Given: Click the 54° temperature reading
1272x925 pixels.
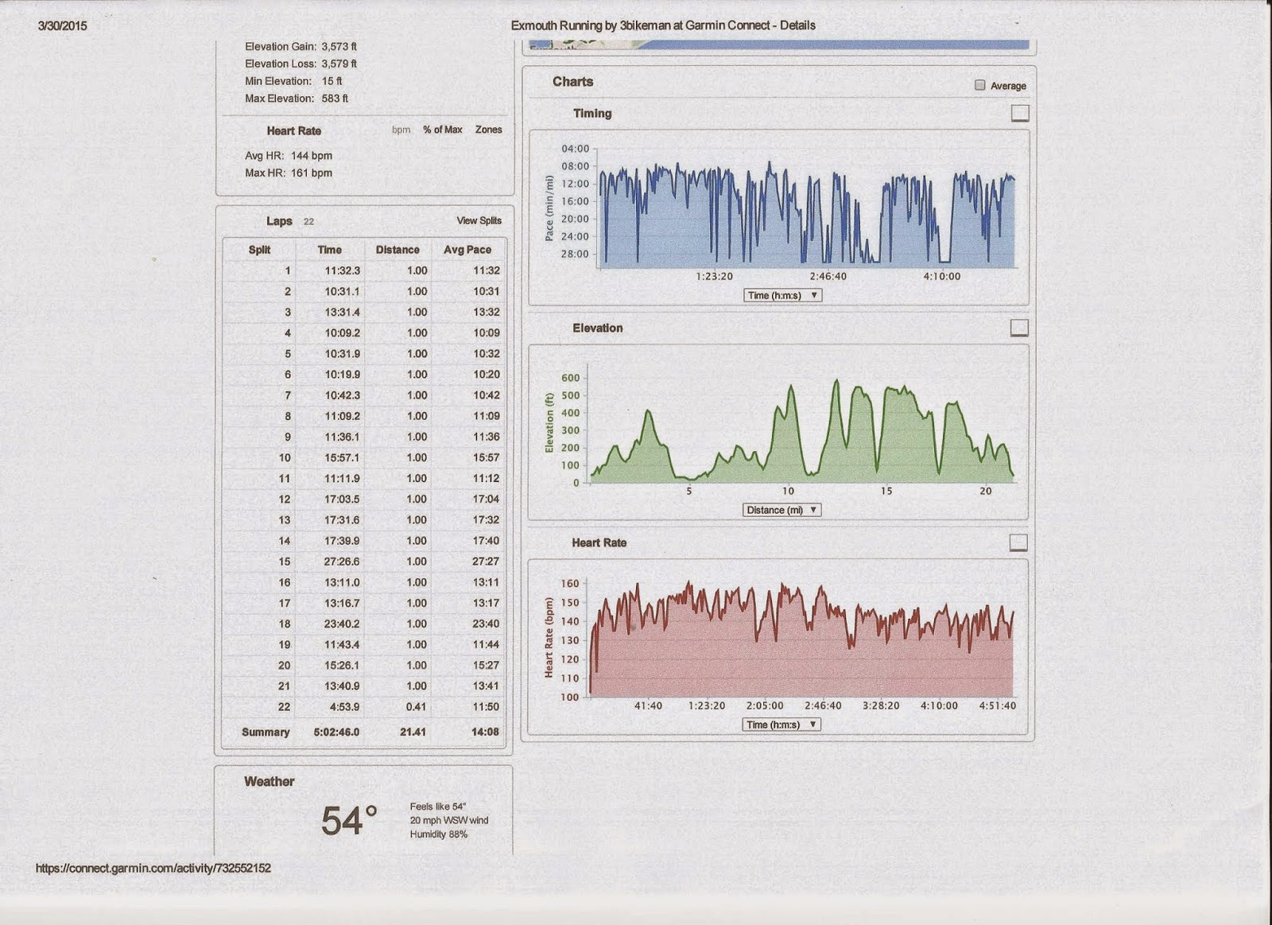Looking at the screenshot, I should pos(349,821).
